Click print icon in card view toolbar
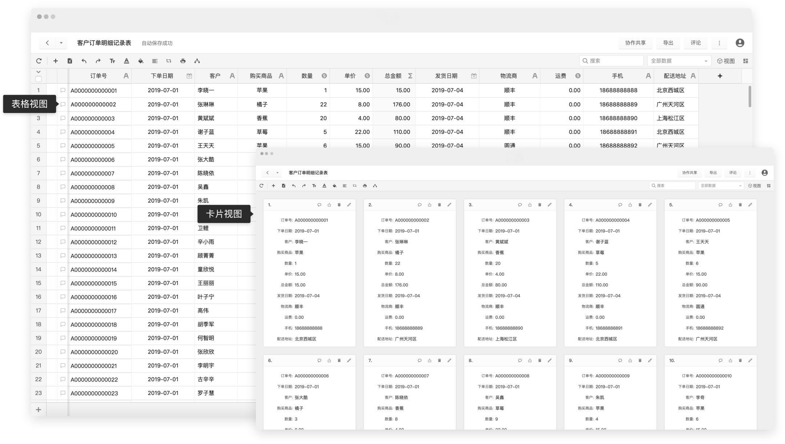The image size is (785, 444). (x=365, y=186)
